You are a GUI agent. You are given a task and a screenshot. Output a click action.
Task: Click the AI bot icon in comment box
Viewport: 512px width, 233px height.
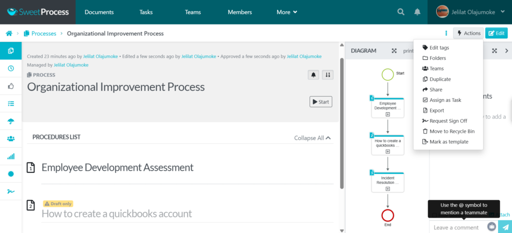(x=491, y=226)
